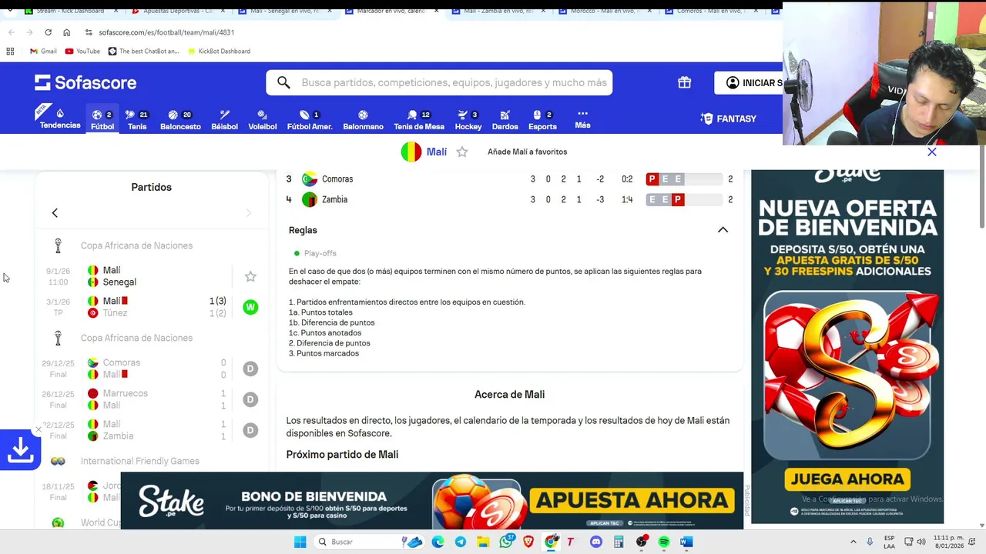The width and height of the screenshot is (986, 554).
Task: Click the taskbar clock showing 11:11 p. m.
Action: click(x=948, y=542)
